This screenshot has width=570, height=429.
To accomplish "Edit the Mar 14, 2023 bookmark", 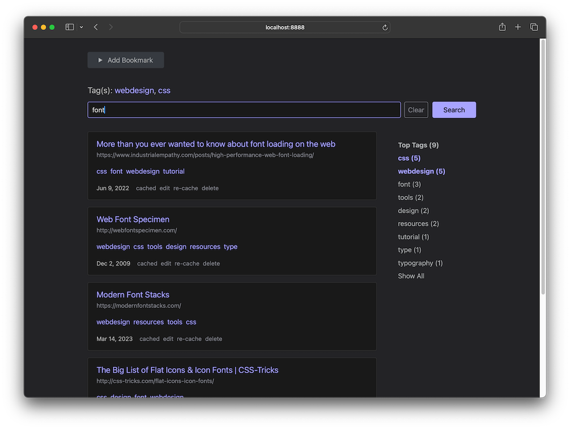I will point(168,339).
